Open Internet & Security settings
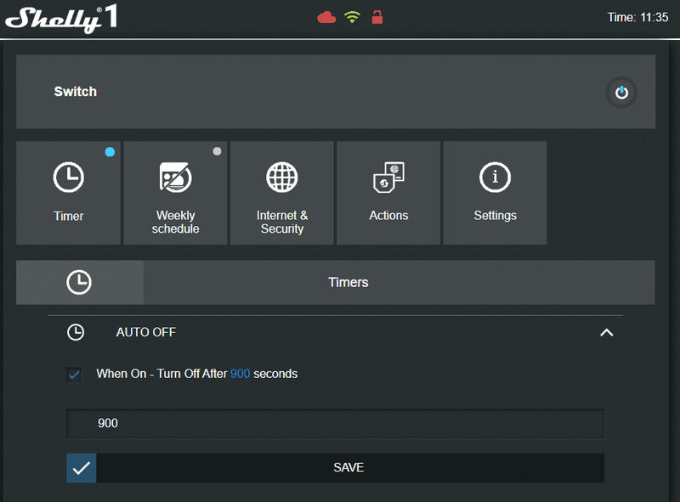This screenshot has height=502, width=680. click(x=282, y=193)
